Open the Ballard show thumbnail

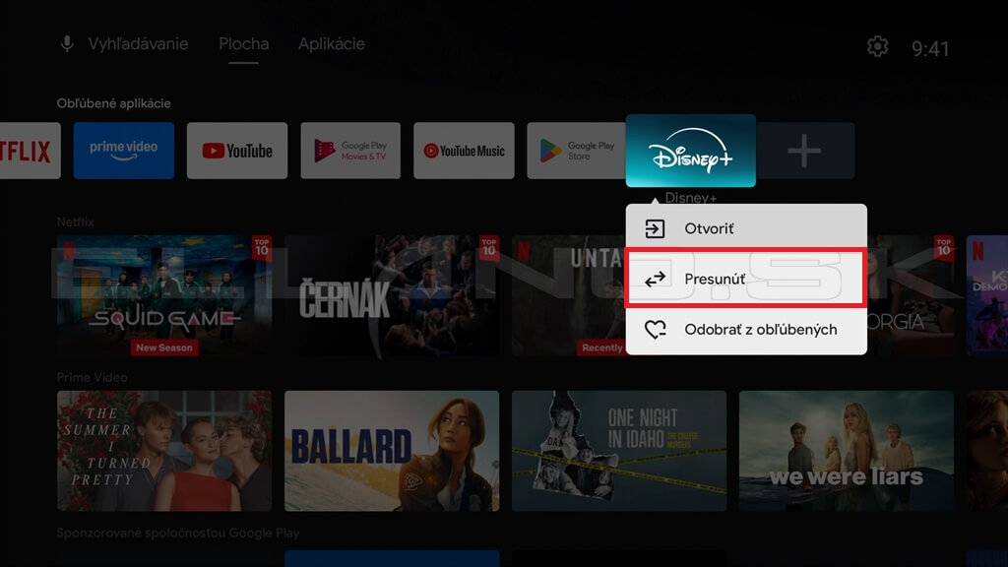coord(392,451)
